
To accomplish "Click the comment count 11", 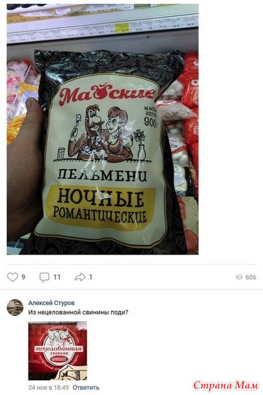I will tap(57, 277).
